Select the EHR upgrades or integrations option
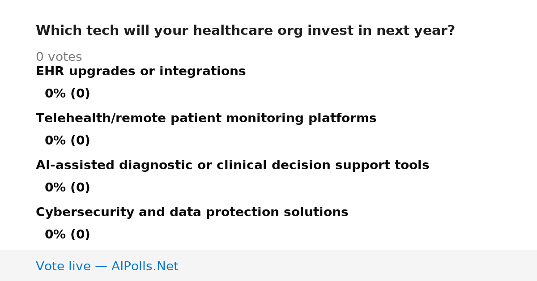The height and width of the screenshot is (281, 537). pos(141,72)
